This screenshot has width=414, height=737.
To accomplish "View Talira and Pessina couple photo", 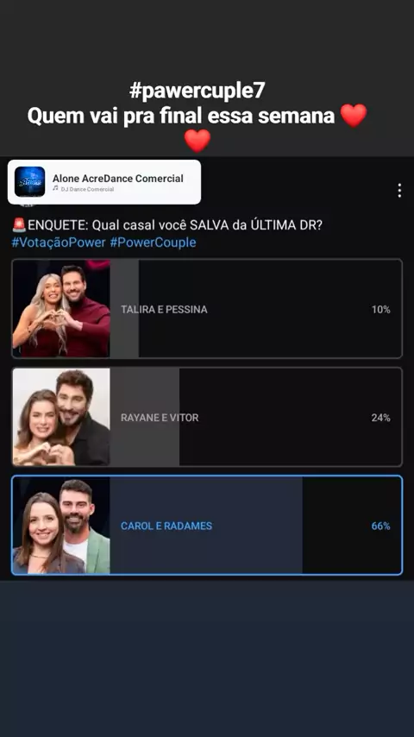I will pos(61,309).
